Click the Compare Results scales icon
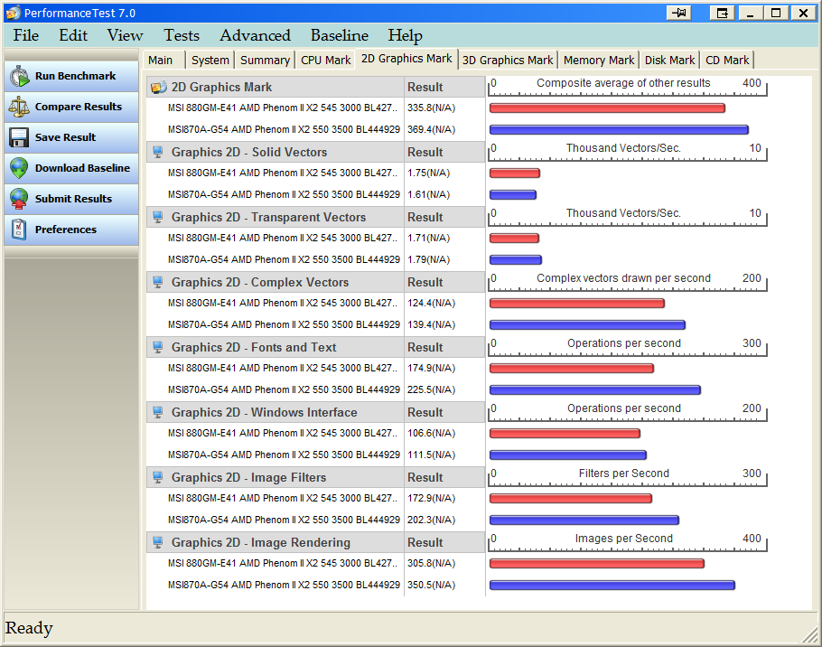 19,107
